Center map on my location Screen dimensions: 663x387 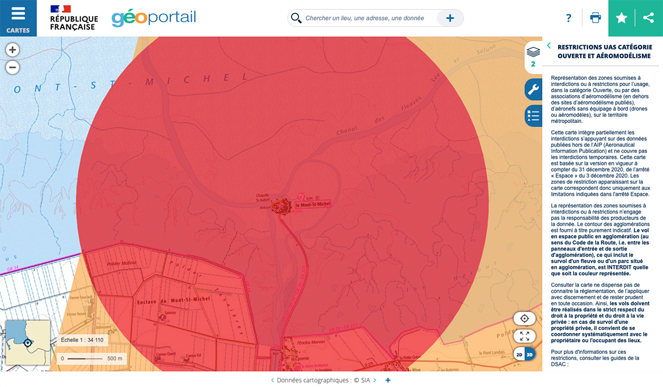coord(524,319)
